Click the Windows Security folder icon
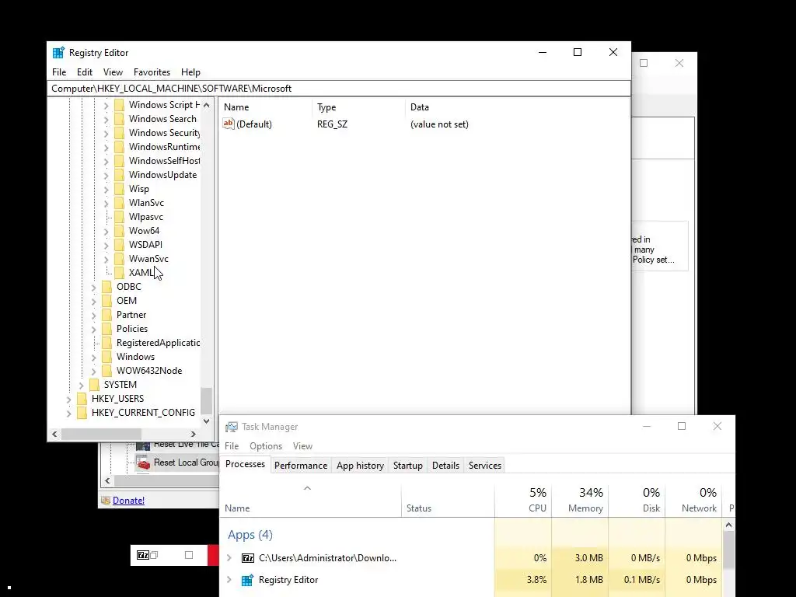Screen dimensions: 796x597 click(x=119, y=133)
